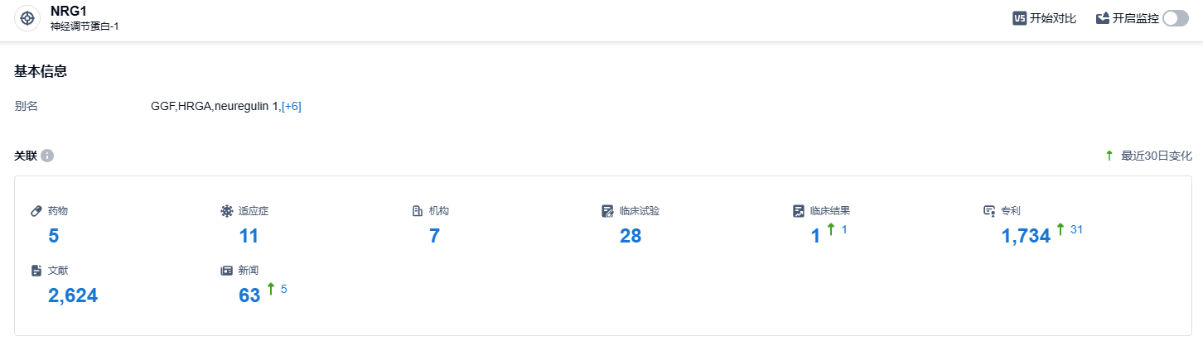Click the pill icon beside 药物
Viewport: 1203px width, 341px height.
pyautogui.click(x=36, y=211)
